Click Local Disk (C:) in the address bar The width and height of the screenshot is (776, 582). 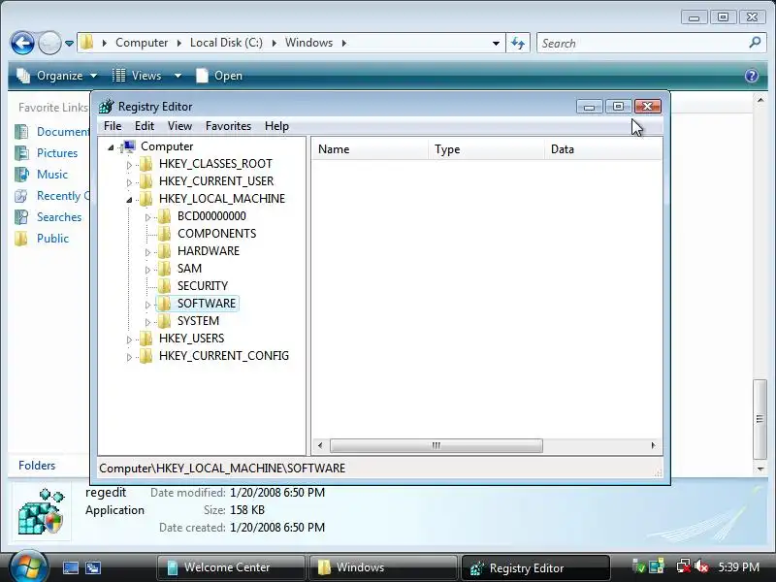(x=226, y=43)
